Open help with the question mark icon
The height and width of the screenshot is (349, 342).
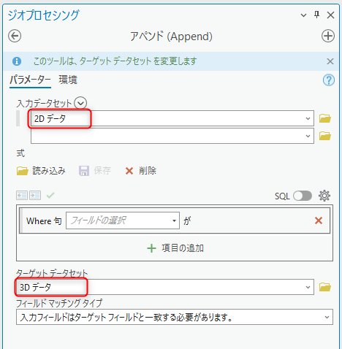tap(329, 80)
